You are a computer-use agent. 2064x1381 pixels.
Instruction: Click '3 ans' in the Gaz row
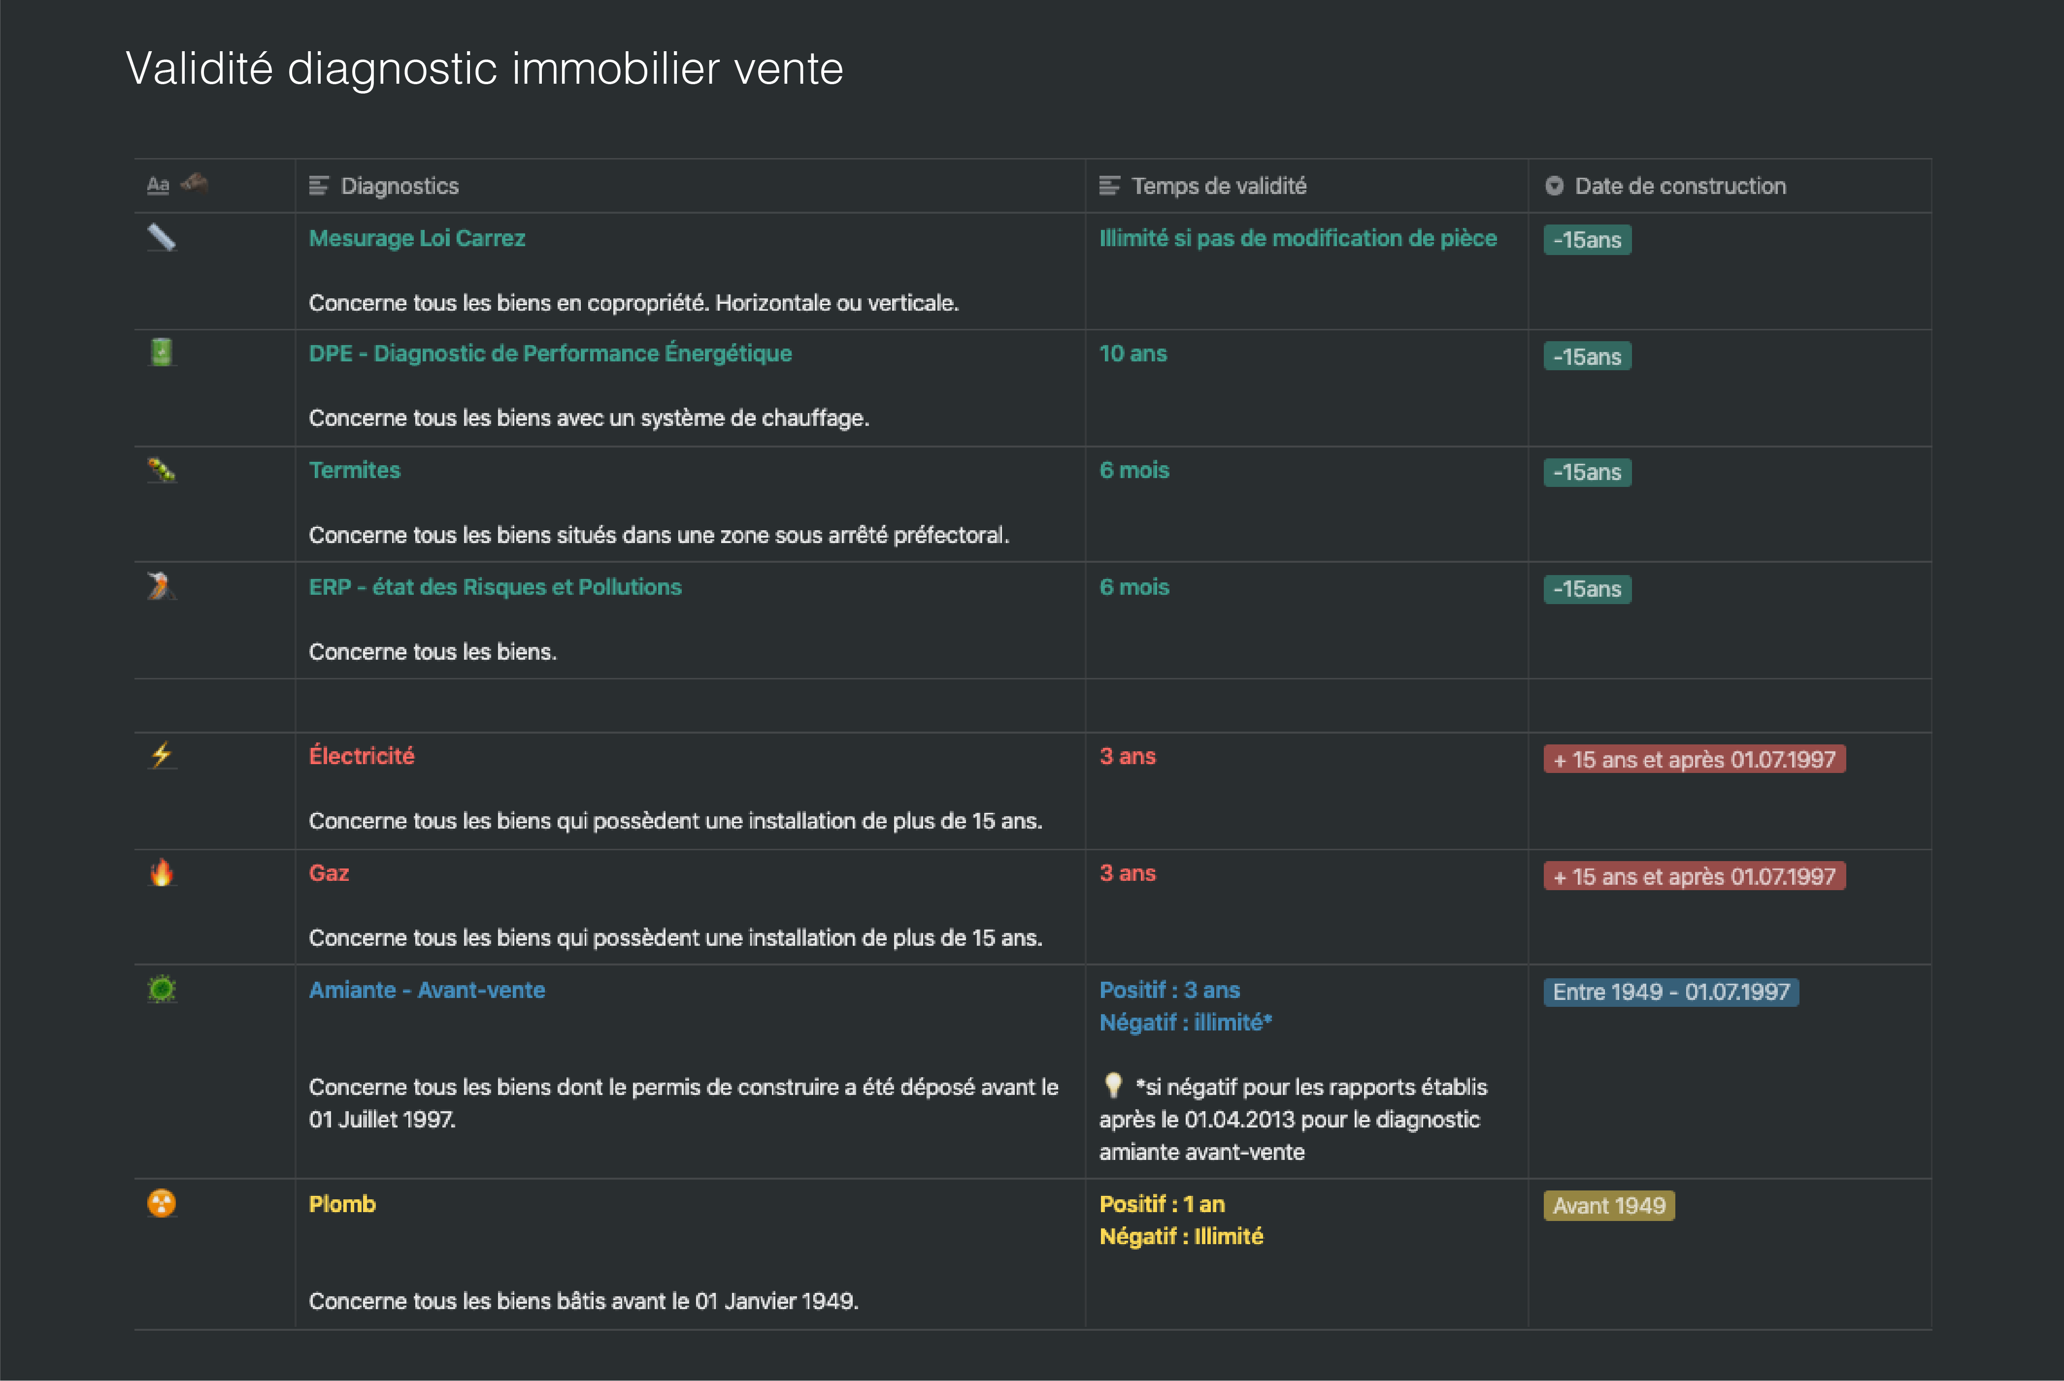(1127, 873)
